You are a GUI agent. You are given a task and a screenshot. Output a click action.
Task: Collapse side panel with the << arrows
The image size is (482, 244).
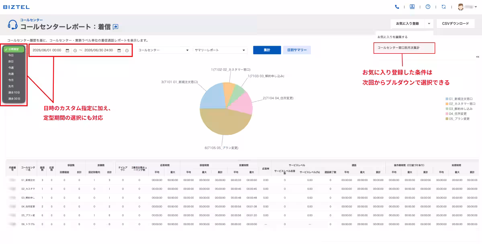(x=478, y=57)
